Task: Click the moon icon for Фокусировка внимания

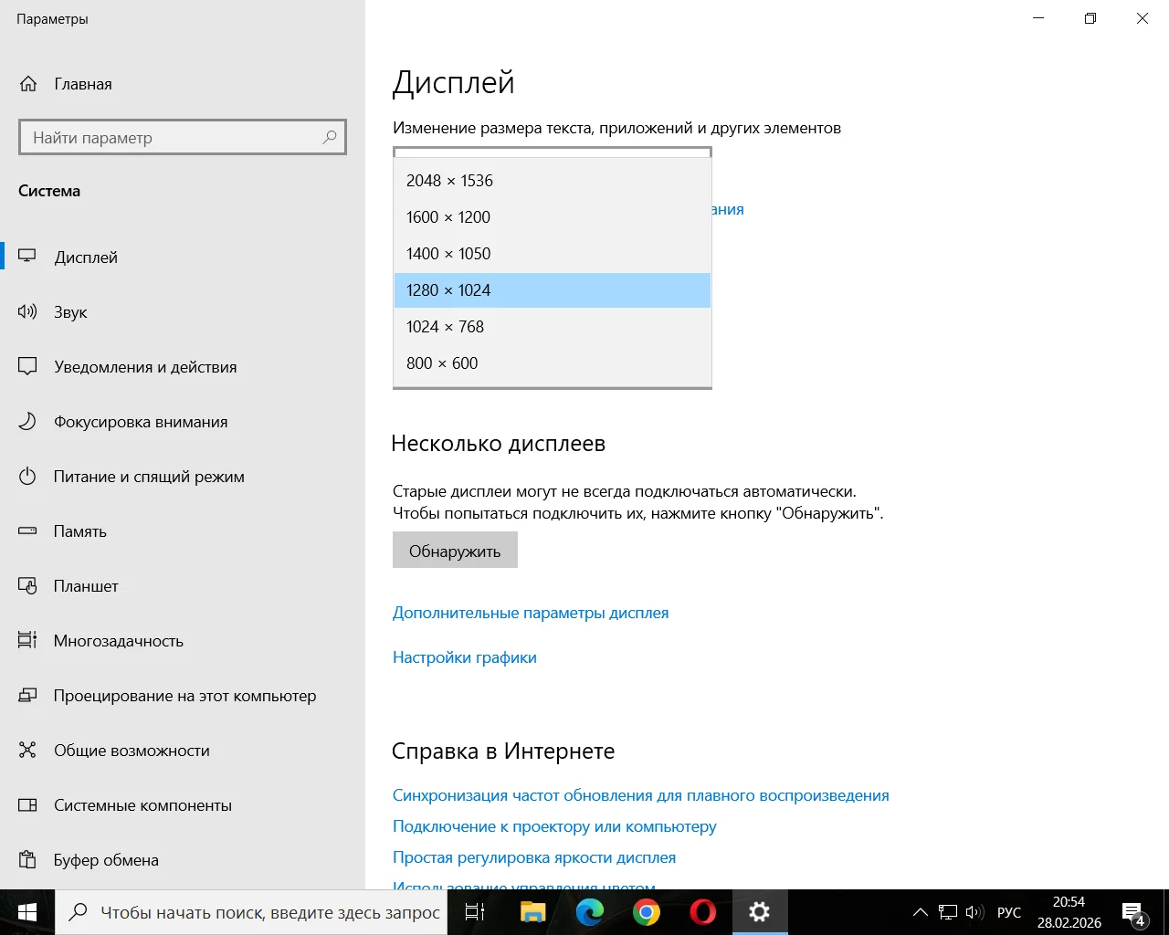Action: (27, 421)
